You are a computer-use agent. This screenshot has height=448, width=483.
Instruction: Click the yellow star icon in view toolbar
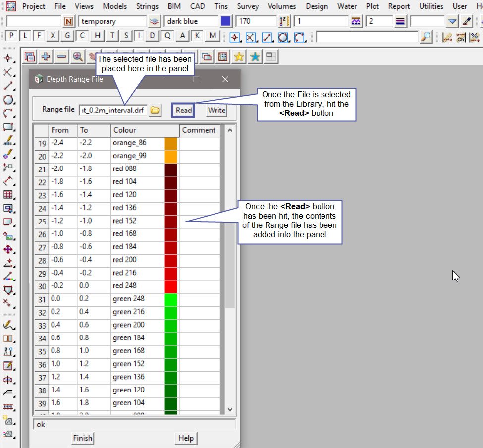pos(239,56)
